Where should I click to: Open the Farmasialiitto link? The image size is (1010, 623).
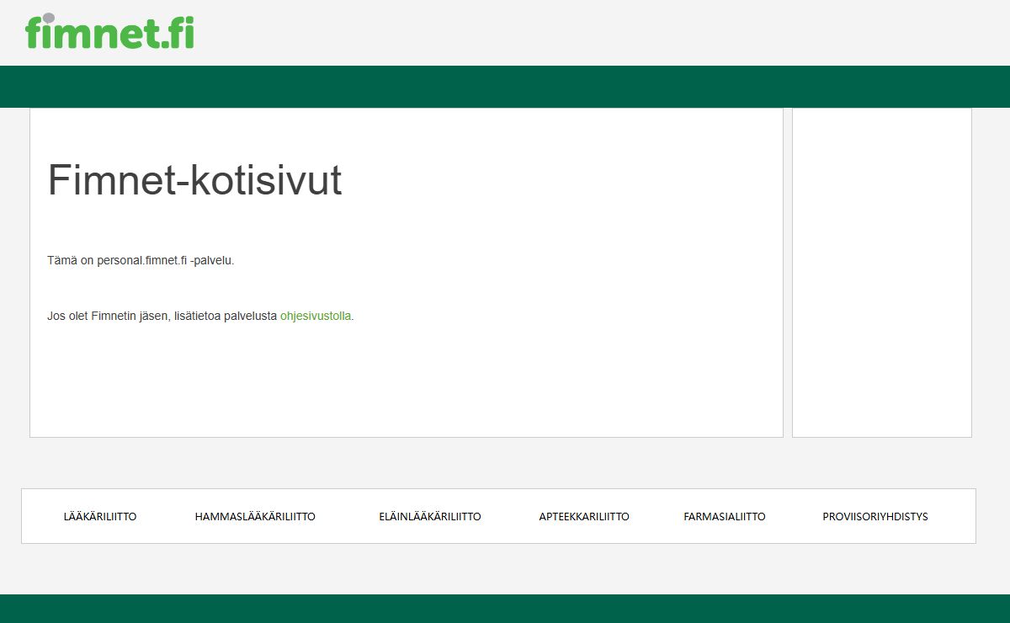(725, 517)
